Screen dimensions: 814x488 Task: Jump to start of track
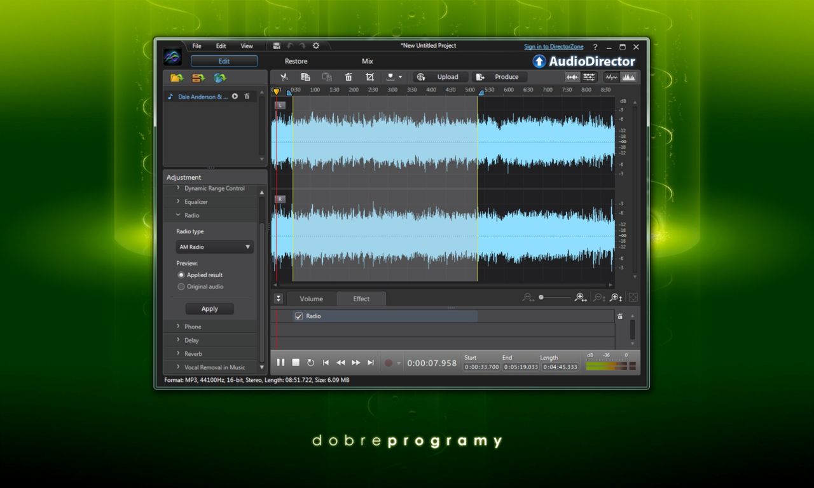click(326, 362)
